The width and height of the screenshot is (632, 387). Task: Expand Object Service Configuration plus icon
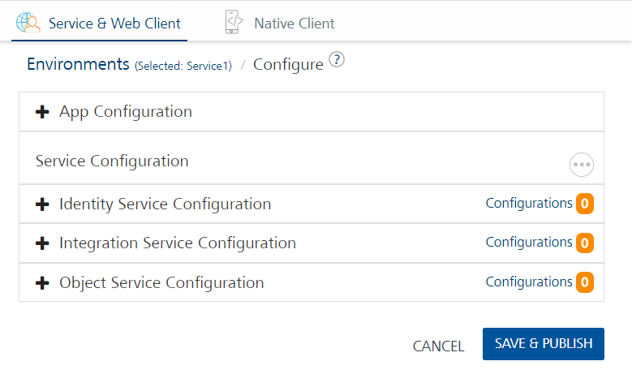42,283
